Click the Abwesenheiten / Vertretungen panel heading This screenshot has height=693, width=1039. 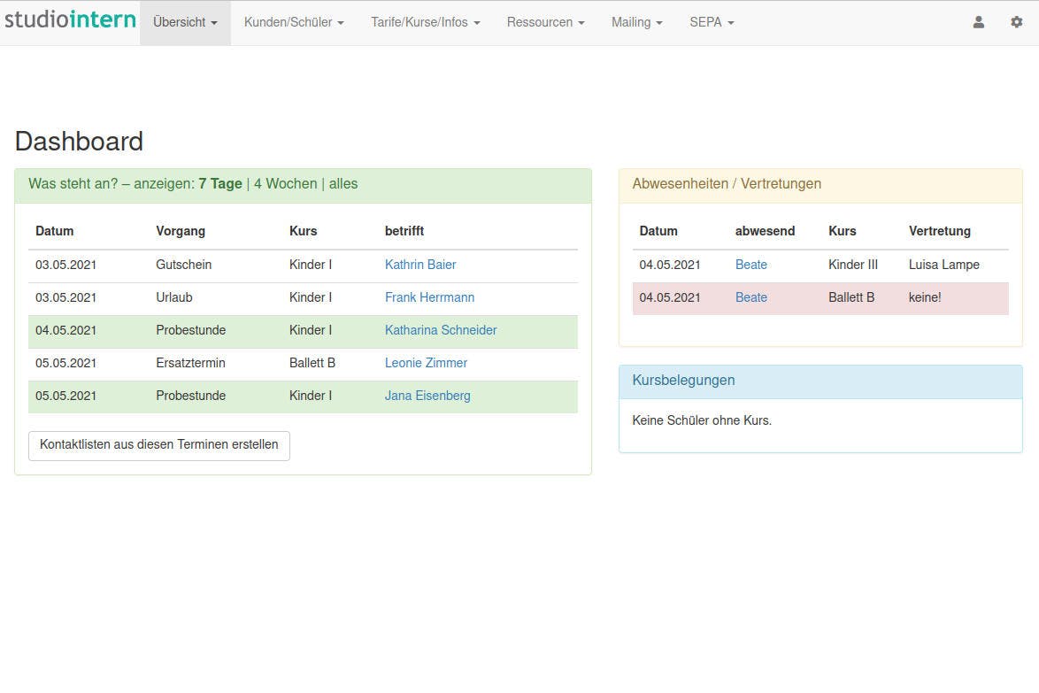coord(727,184)
